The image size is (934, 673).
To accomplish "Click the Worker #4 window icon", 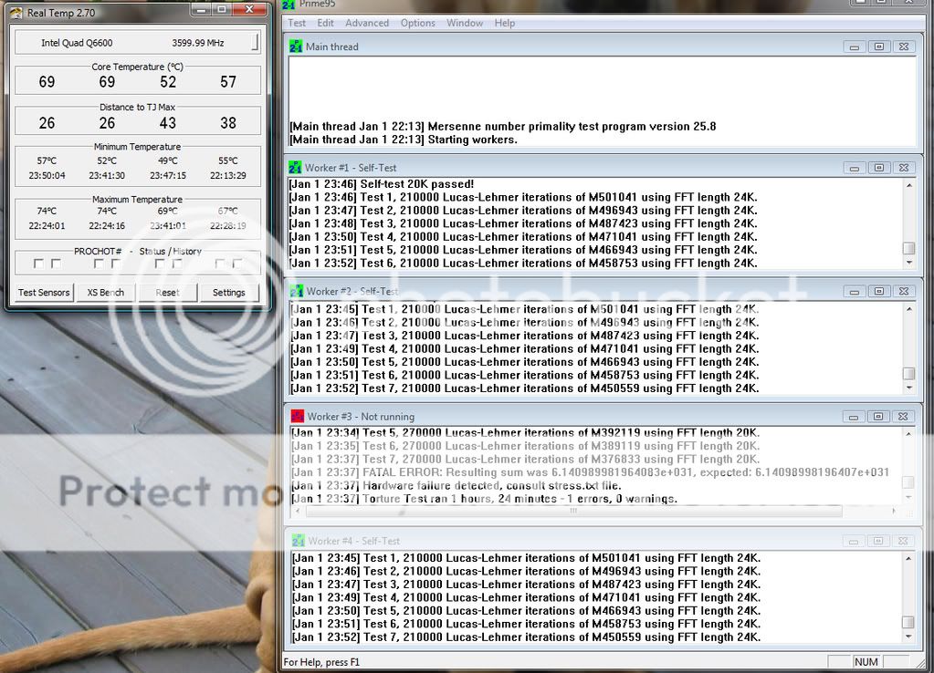I will coord(299,541).
